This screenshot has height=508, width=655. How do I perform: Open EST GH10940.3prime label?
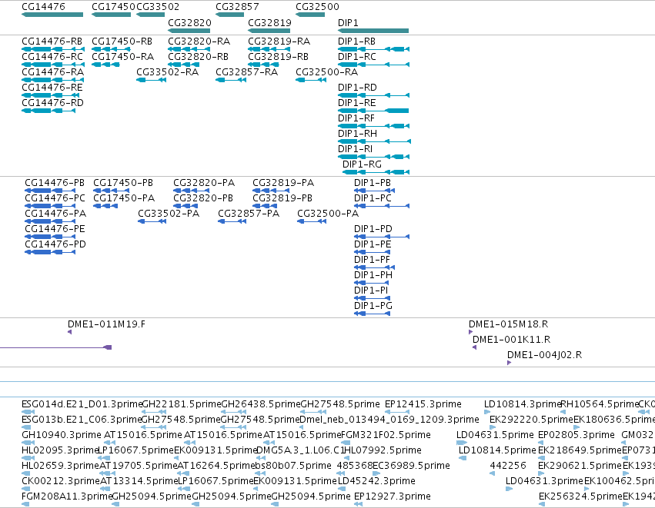coord(62,435)
